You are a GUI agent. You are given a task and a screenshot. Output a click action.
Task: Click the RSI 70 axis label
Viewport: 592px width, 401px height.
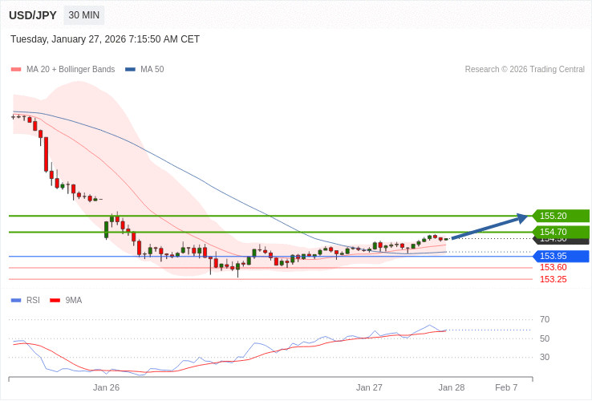(545, 319)
